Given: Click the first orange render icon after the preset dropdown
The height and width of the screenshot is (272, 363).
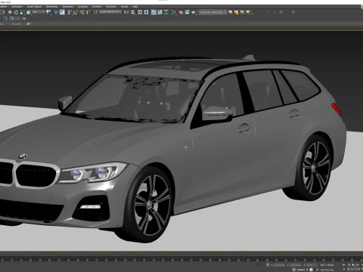Looking at the screenshot, I should pyautogui.click(x=231, y=12).
